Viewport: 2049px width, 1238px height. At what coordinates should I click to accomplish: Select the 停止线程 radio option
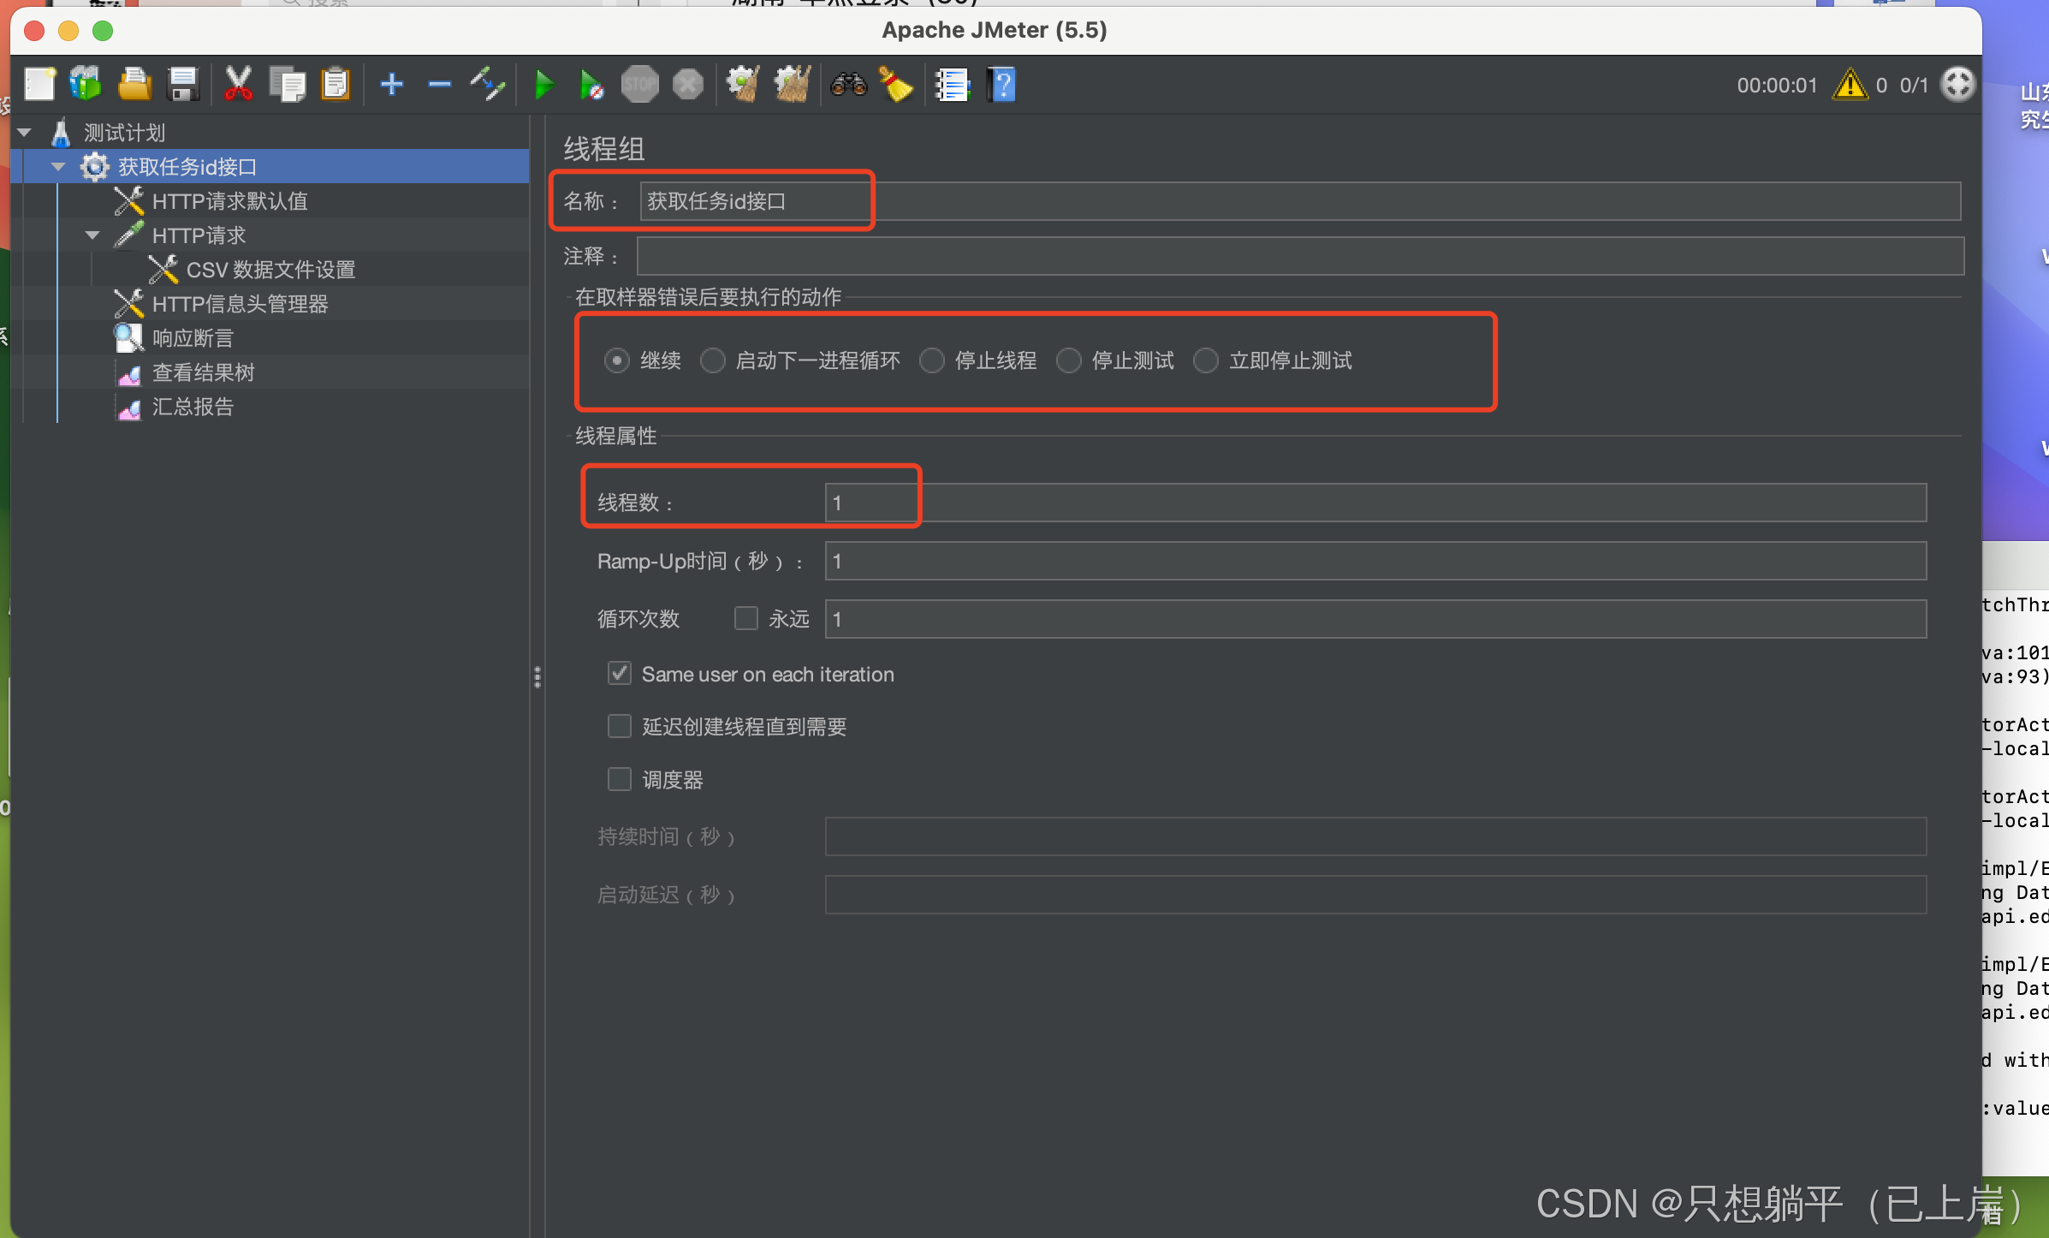tap(932, 360)
